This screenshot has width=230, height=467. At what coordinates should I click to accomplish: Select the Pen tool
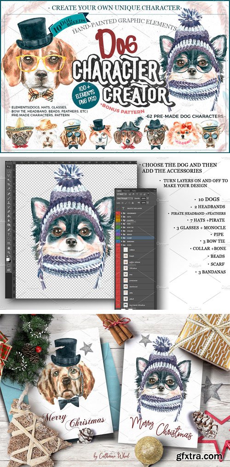tap(9, 230)
